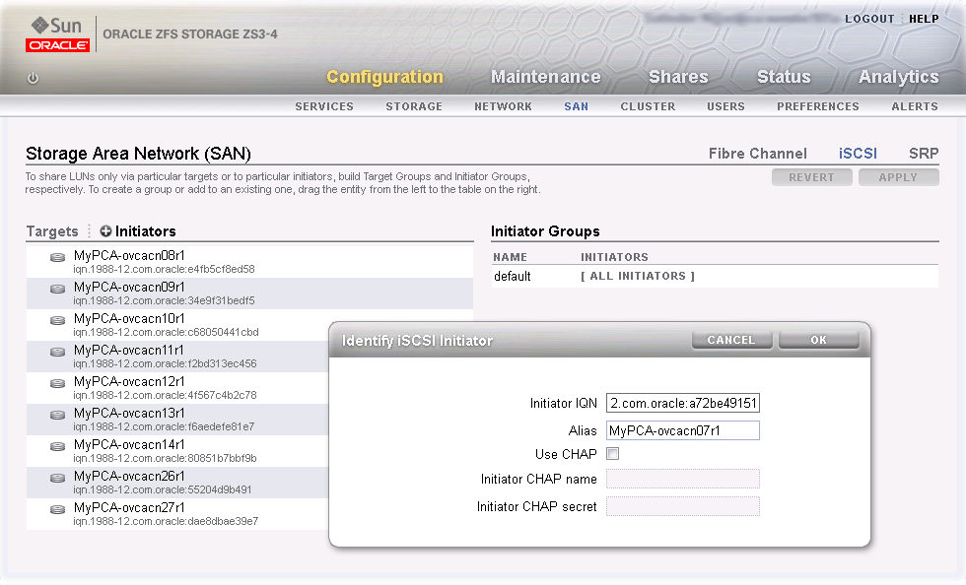Switch to the Maintenance section
Image resolution: width=966 pixels, height=585 pixels.
[x=546, y=76]
